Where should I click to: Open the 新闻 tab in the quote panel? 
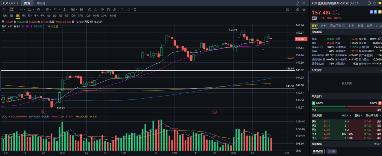(360, 26)
